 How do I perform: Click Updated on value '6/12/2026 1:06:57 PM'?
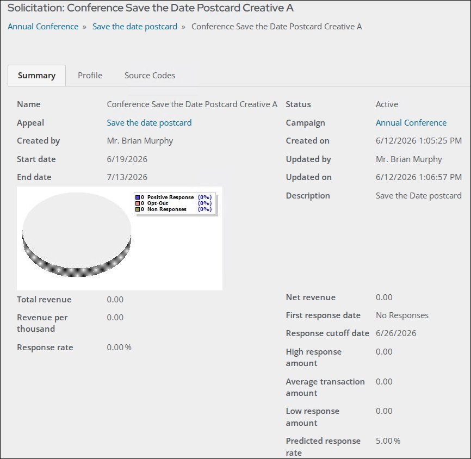(x=419, y=177)
